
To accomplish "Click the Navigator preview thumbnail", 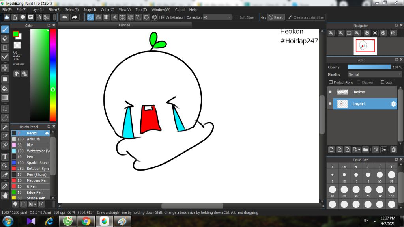I will click(365, 46).
